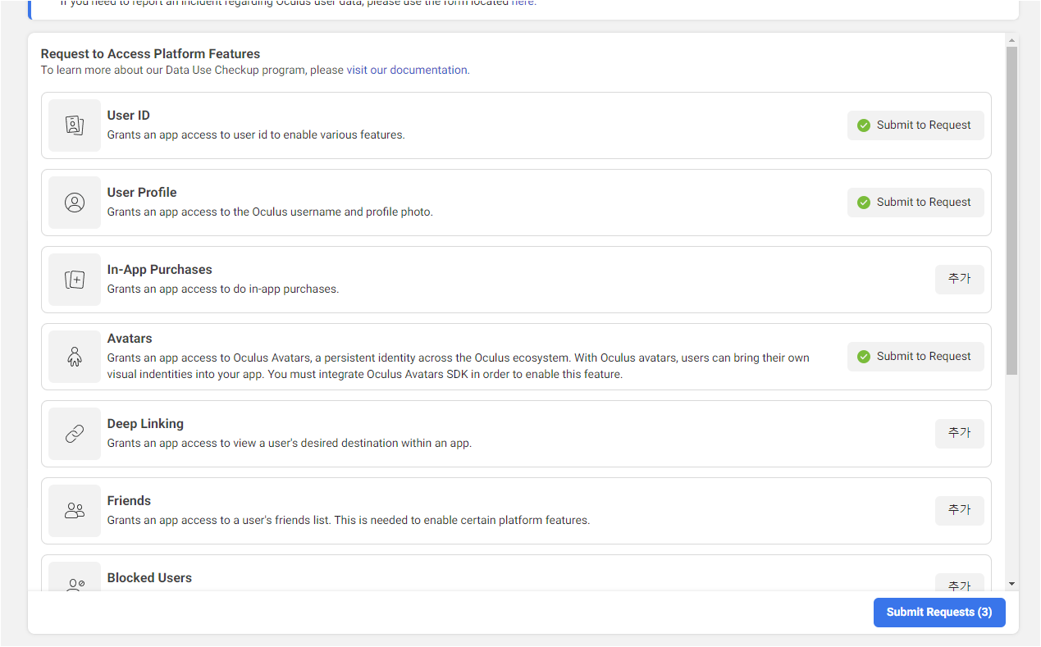Click green checkmark in User Profile row
1041x647 pixels.
pos(864,203)
